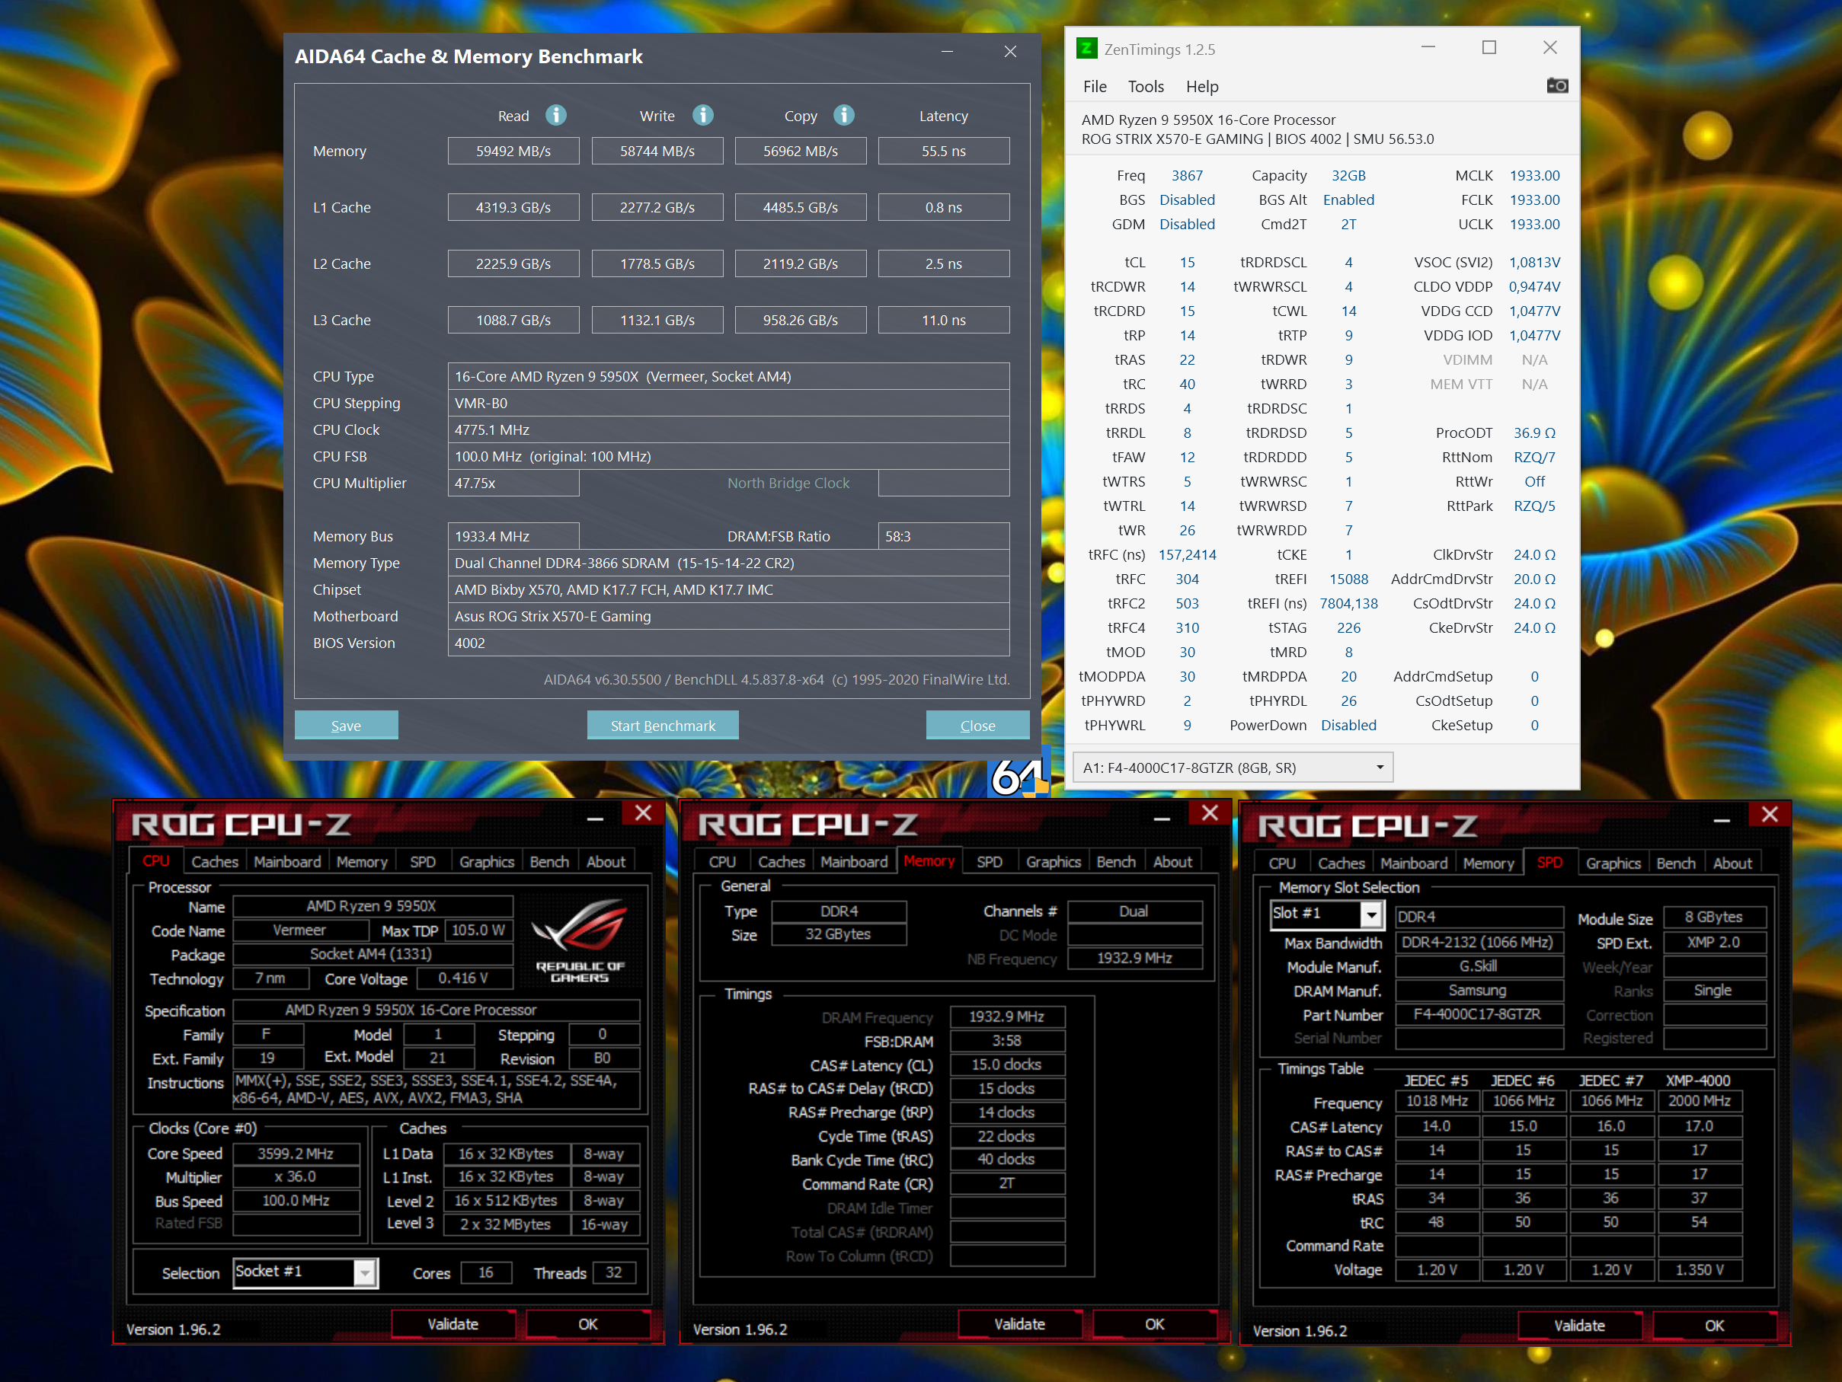Click the ZenTimings screenshot camera icon
This screenshot has height=1382, width=1842.
coord(1556,86)
